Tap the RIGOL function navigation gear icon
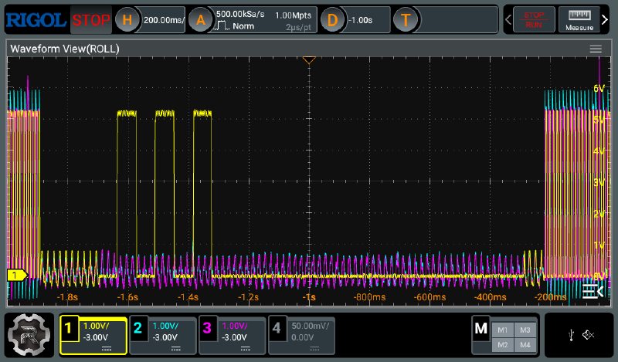Screen dimensions: 618x362 [x=29, y=334]
